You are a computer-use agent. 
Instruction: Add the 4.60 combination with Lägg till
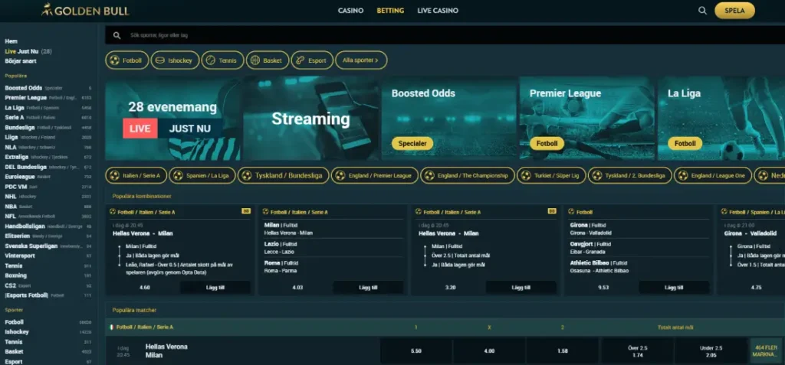tap(215, 288)
